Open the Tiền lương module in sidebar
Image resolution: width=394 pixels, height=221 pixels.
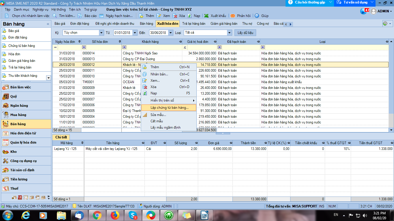(x=26, y=179)
